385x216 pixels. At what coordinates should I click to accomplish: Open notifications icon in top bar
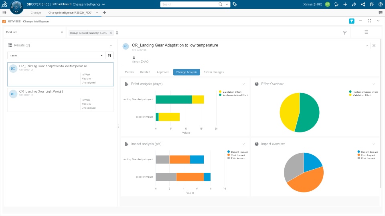coord(336,4)
